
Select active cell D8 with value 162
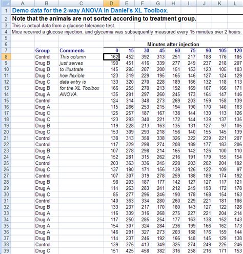click(x=111, y=57)
